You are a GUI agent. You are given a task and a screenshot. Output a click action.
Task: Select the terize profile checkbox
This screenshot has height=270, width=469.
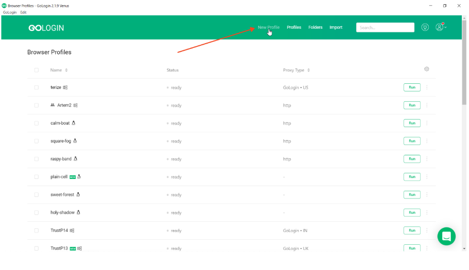(37, 87)
